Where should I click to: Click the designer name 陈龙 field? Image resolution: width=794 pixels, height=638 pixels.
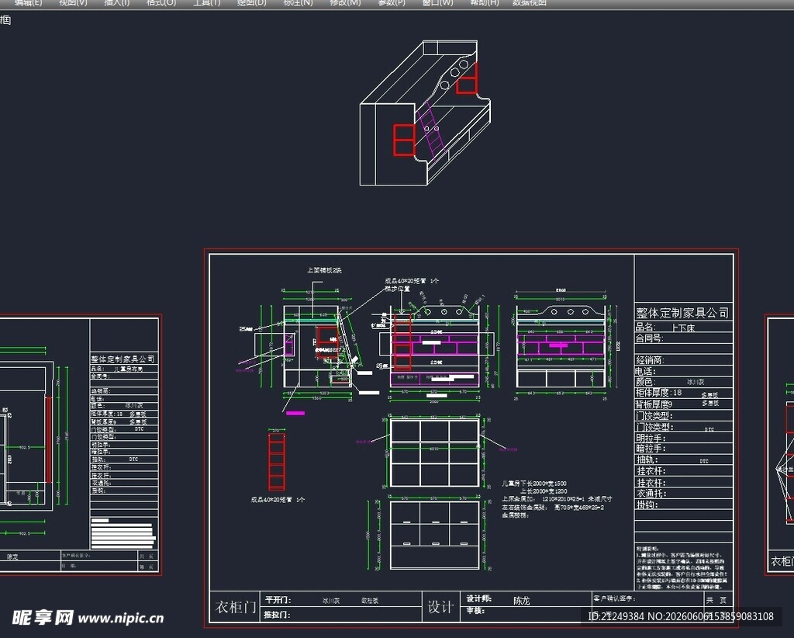pyautogui.click(x=522, y=601)
